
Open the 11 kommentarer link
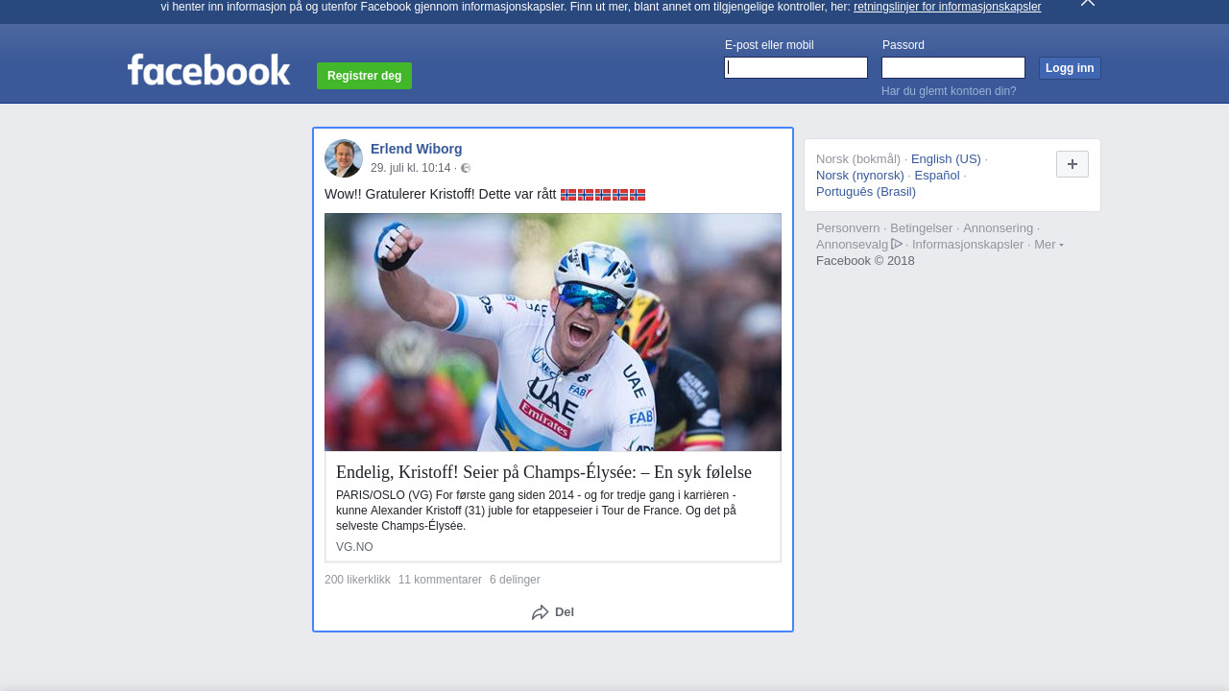tap(440, 580)
